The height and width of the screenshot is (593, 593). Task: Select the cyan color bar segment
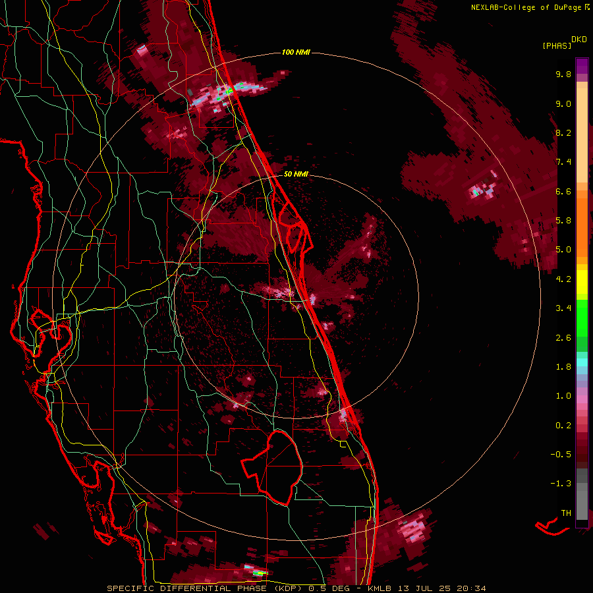tap(582, 362)
